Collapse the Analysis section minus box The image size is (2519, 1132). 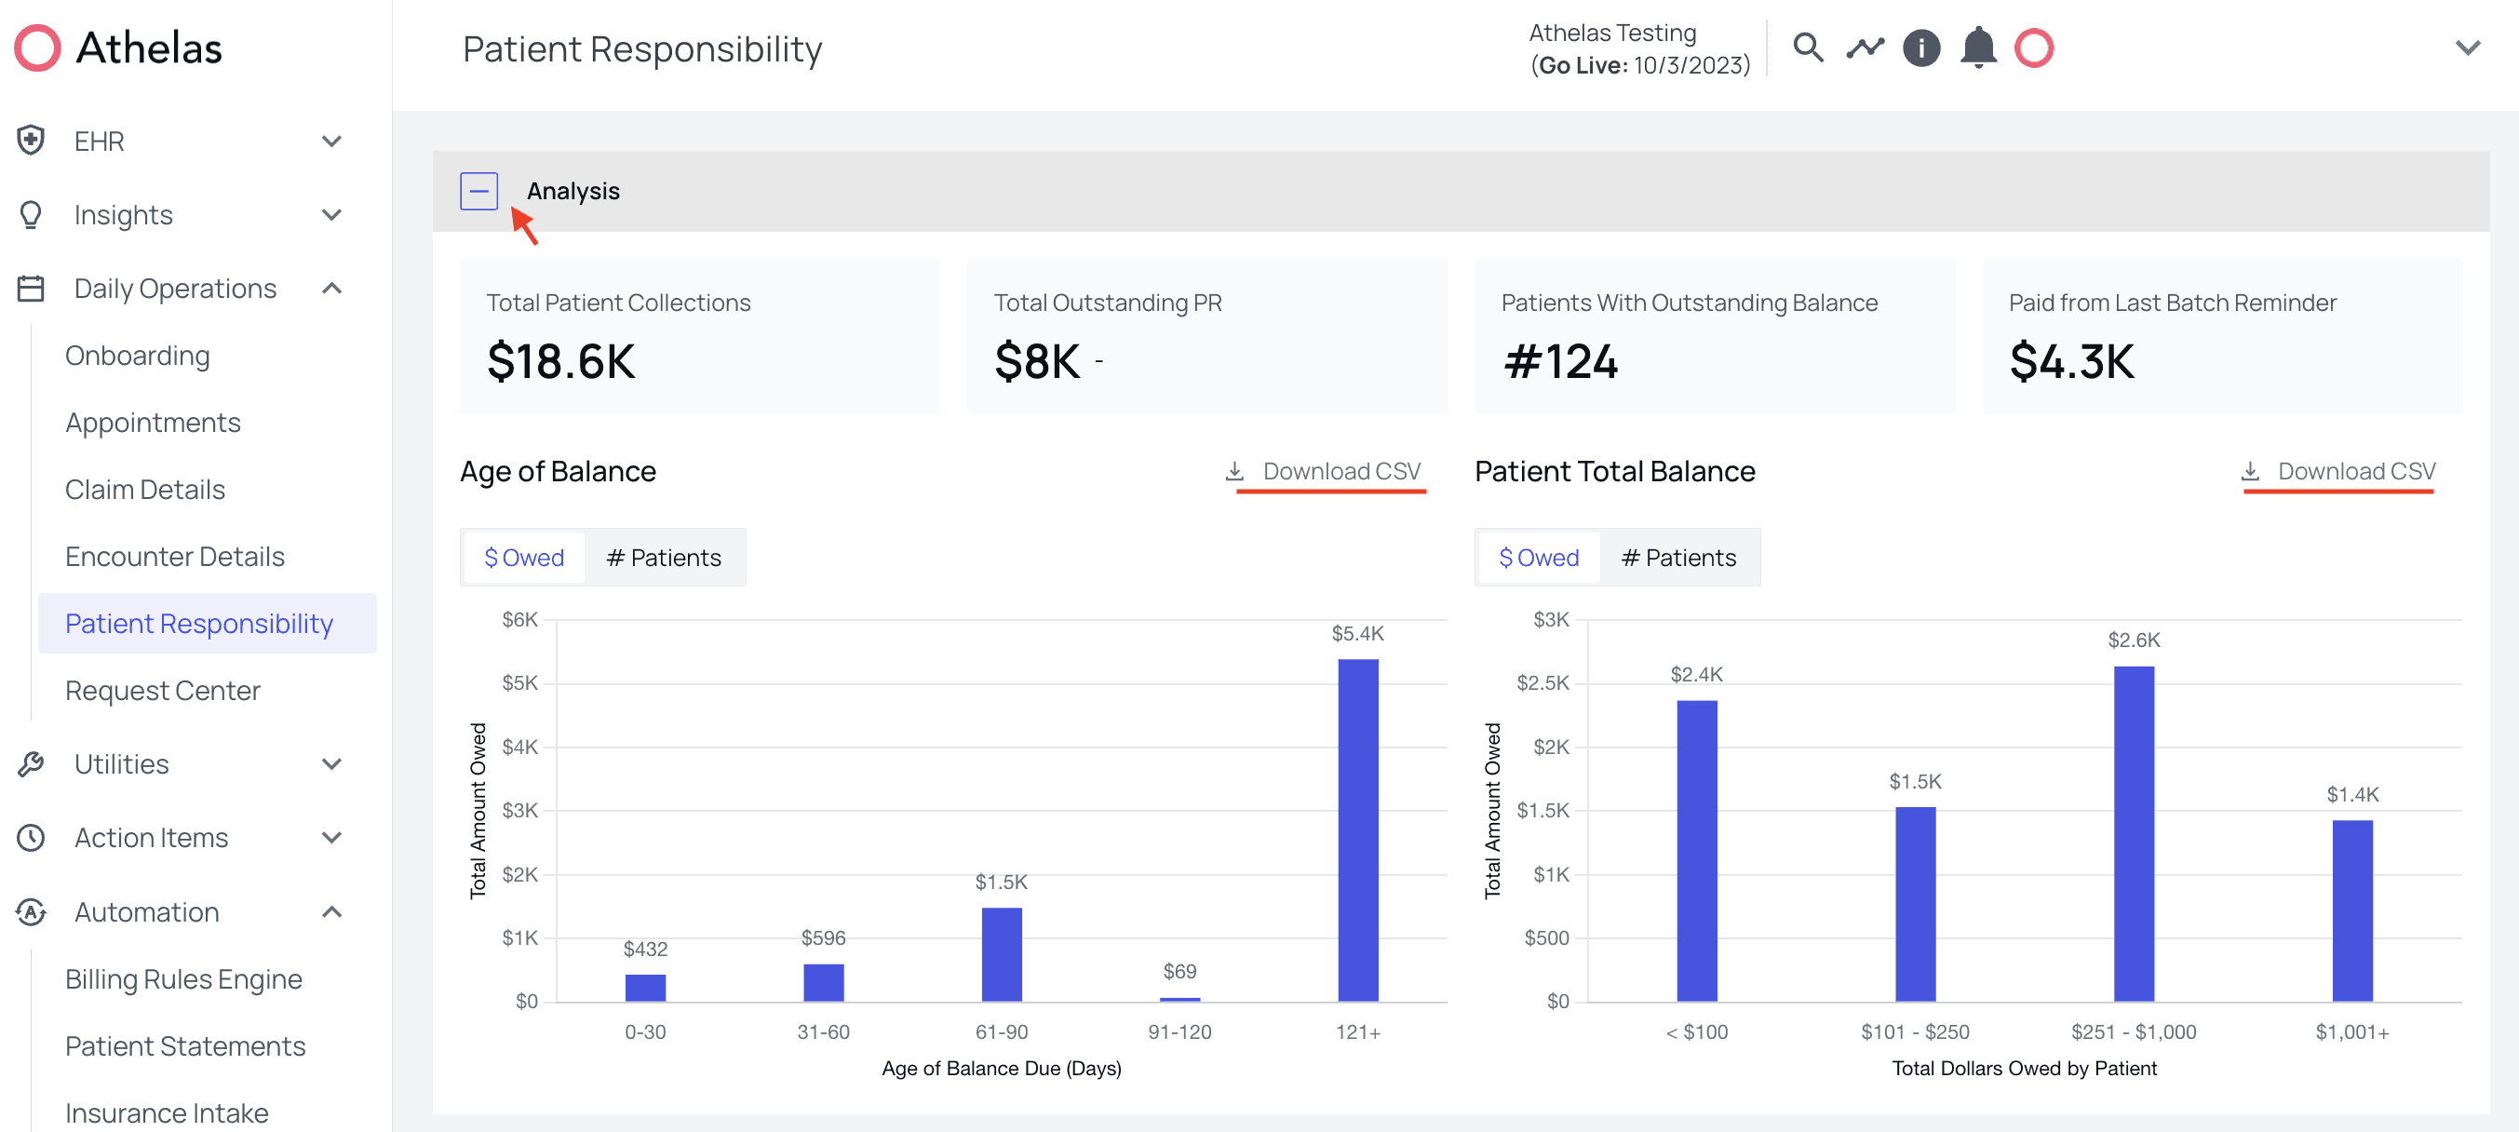(479, 192)
